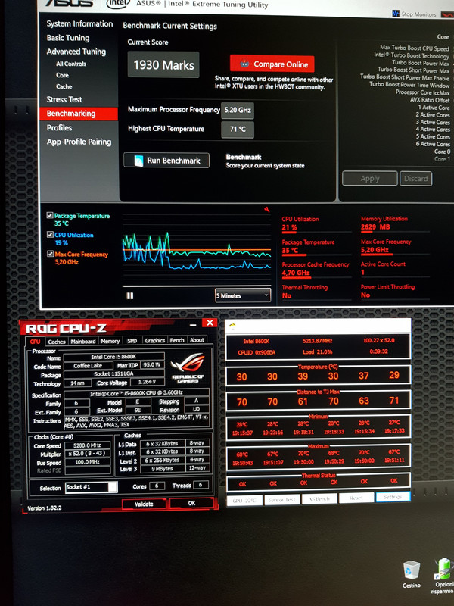Toggle Max Core Frequency graph checkbox
This screenshot has height=606, width=454.
click(50, 254)
